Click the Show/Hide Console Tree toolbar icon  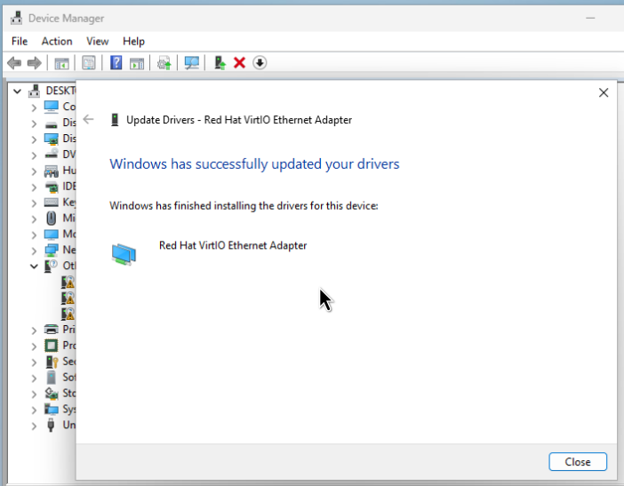pos(61,63)
